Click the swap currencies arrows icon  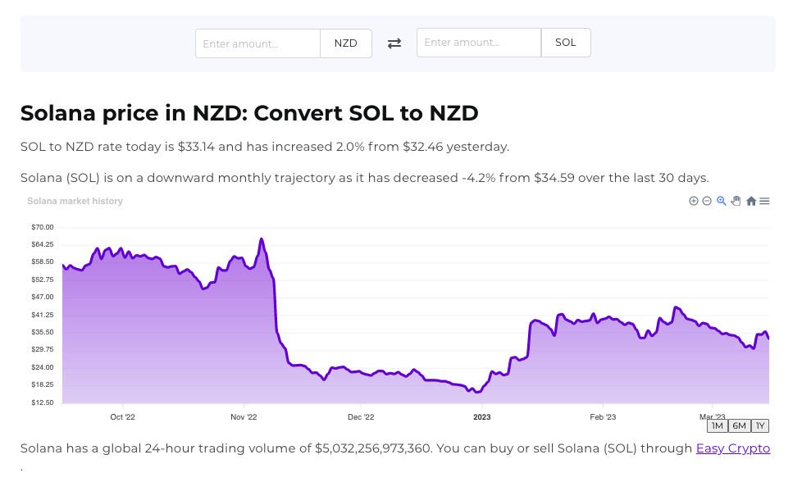394,43
